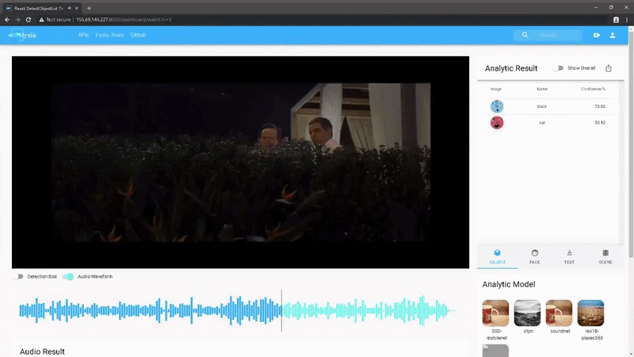Open the Github link
634x357 pixels.
click(138, 35)
